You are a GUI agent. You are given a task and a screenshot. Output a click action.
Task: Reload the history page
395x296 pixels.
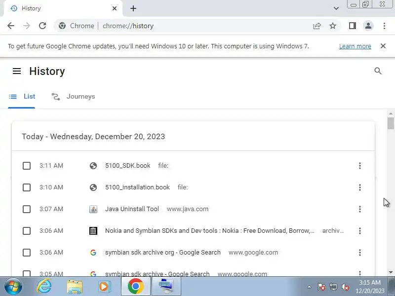(42, 26)
